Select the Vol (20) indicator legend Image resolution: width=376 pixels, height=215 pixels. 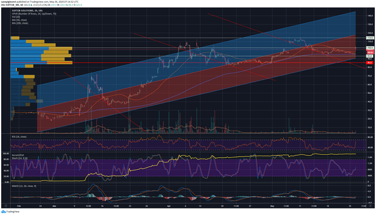click(16, 17)
